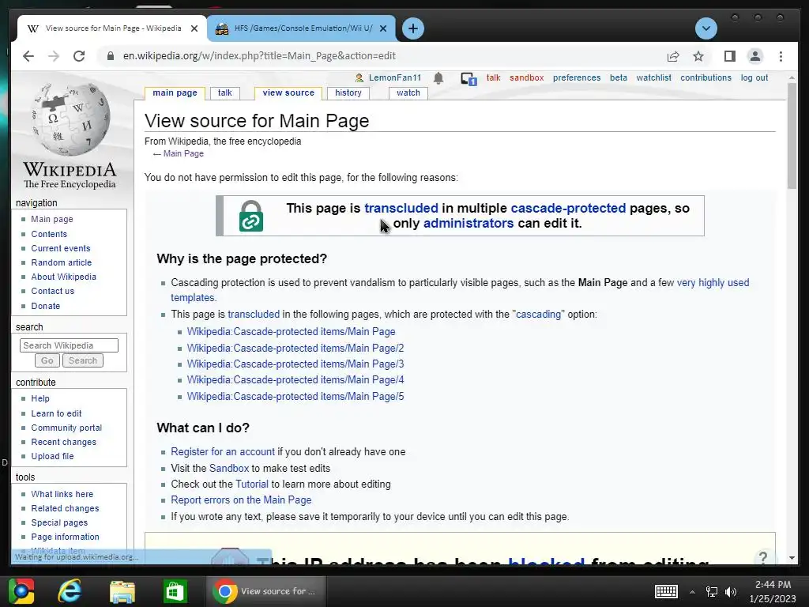The height and width of the screenshot is (607, 809).
Task: Go back using the browser back arrow
Action: (x=28, y=56)
